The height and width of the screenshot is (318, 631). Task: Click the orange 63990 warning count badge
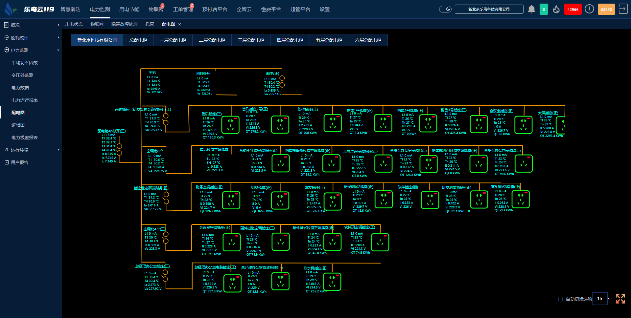(606, 9)
